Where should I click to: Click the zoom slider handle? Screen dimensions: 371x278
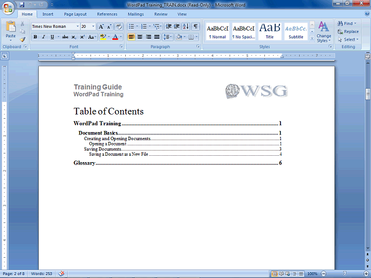pyautogui.click(x=345, y=273)
